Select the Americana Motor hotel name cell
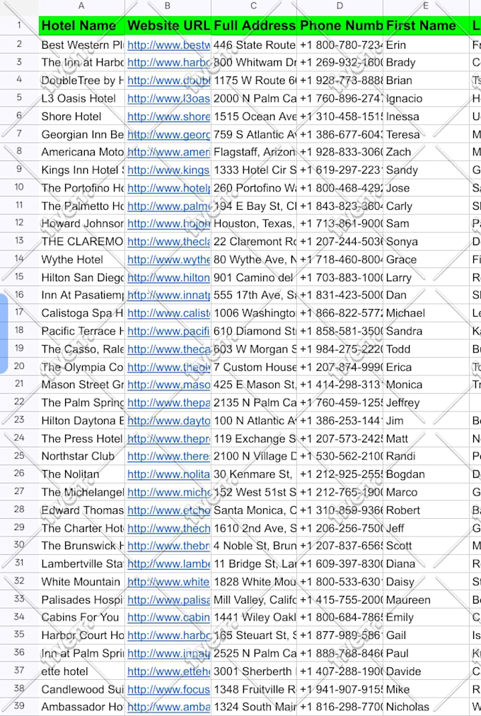The width and height of the screenshot is (481, 716). tap(82, 152)
